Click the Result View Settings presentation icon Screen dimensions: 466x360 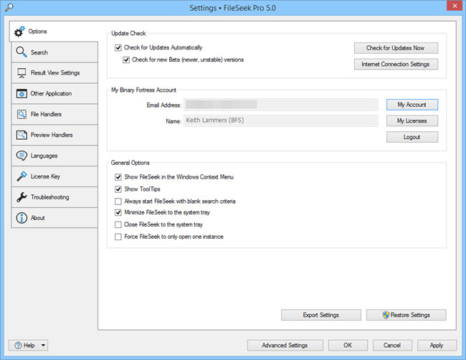pyautogui.click(x=22, y=73)
